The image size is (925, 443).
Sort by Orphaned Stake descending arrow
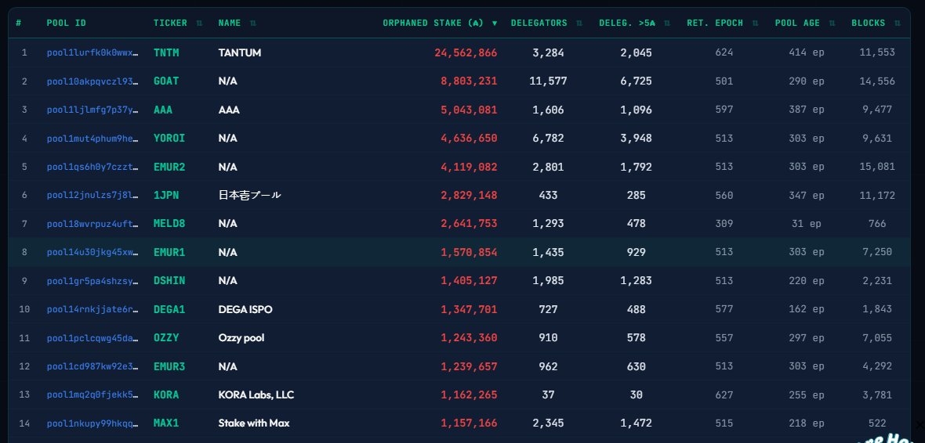click(495, 23)
